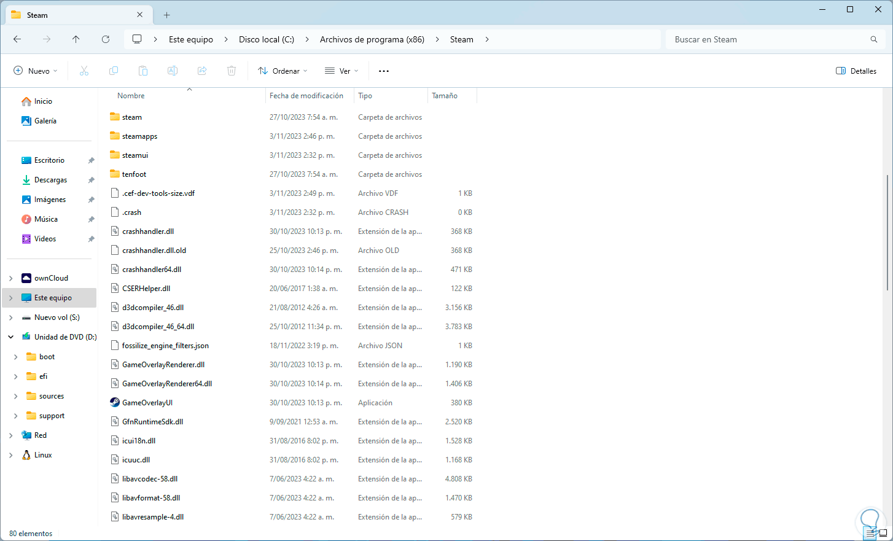This screenshot has width=893, height=541.
Task: Click Archivos de programa (x86) breadcrumb
Action: click(x=372, y=39)
